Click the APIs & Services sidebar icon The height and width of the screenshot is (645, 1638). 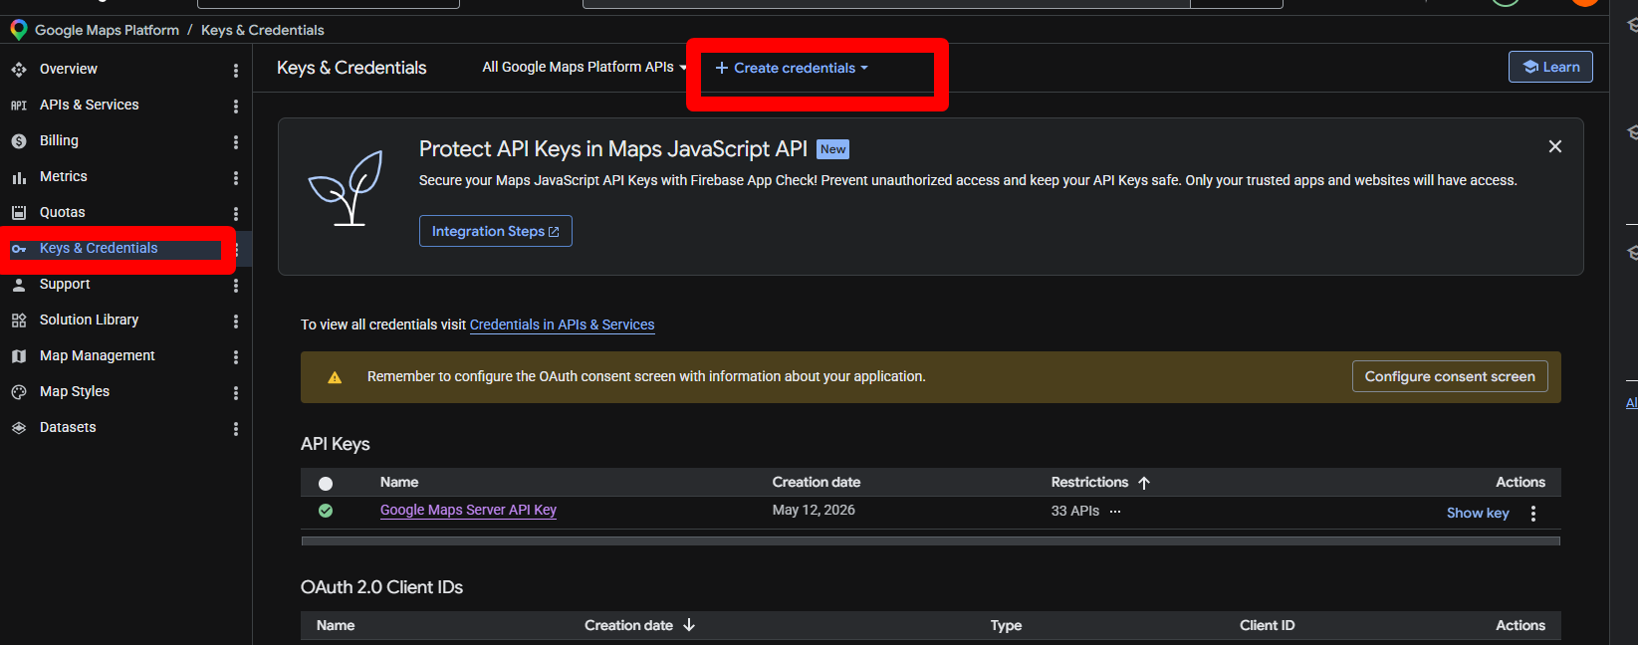(x=19, y=106)
